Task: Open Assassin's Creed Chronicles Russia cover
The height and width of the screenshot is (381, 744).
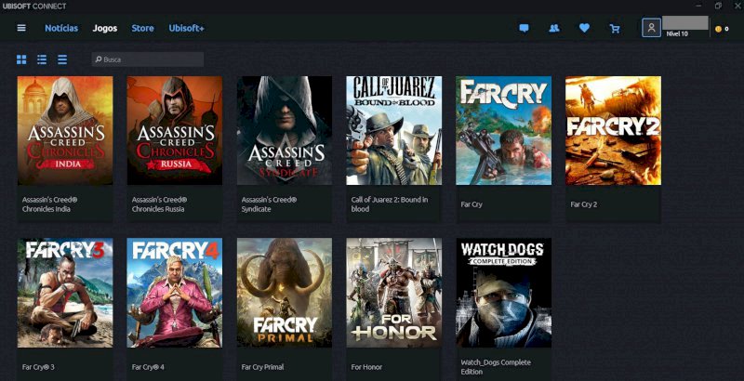Action: [175, 130]
